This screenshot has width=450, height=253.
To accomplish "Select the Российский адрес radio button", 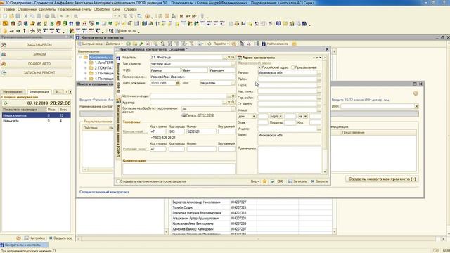I will [260, 67].
